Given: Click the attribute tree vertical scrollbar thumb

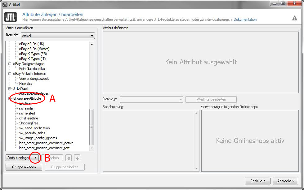Looking at the screenshot, I should click(x=92, y=126).
